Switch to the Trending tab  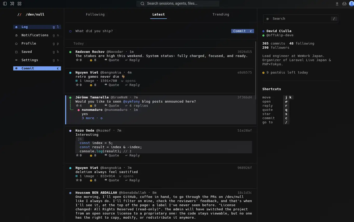(x=221, y=15)
